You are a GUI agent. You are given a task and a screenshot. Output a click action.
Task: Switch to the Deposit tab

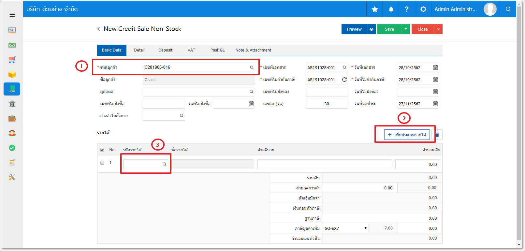point(166,50)
